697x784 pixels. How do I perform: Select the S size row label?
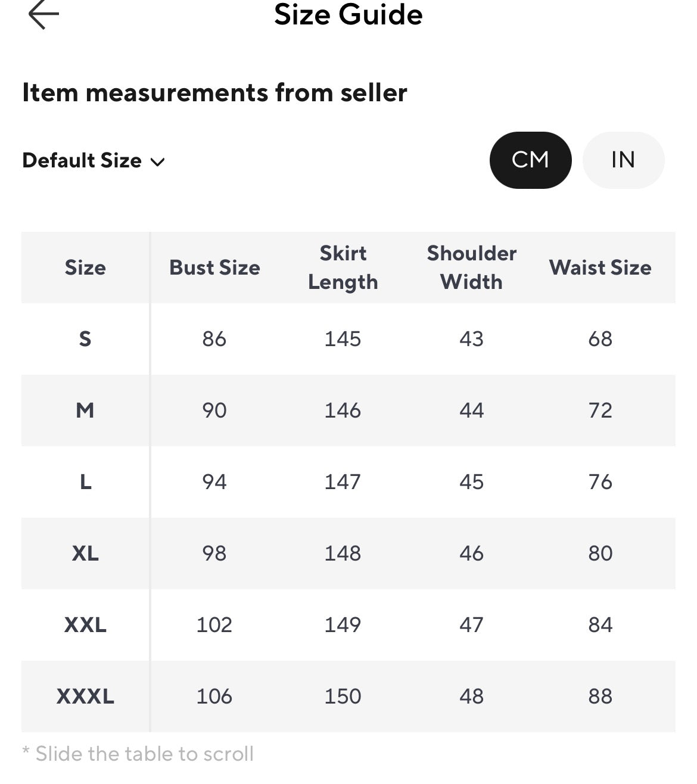[x=85, y=339]
